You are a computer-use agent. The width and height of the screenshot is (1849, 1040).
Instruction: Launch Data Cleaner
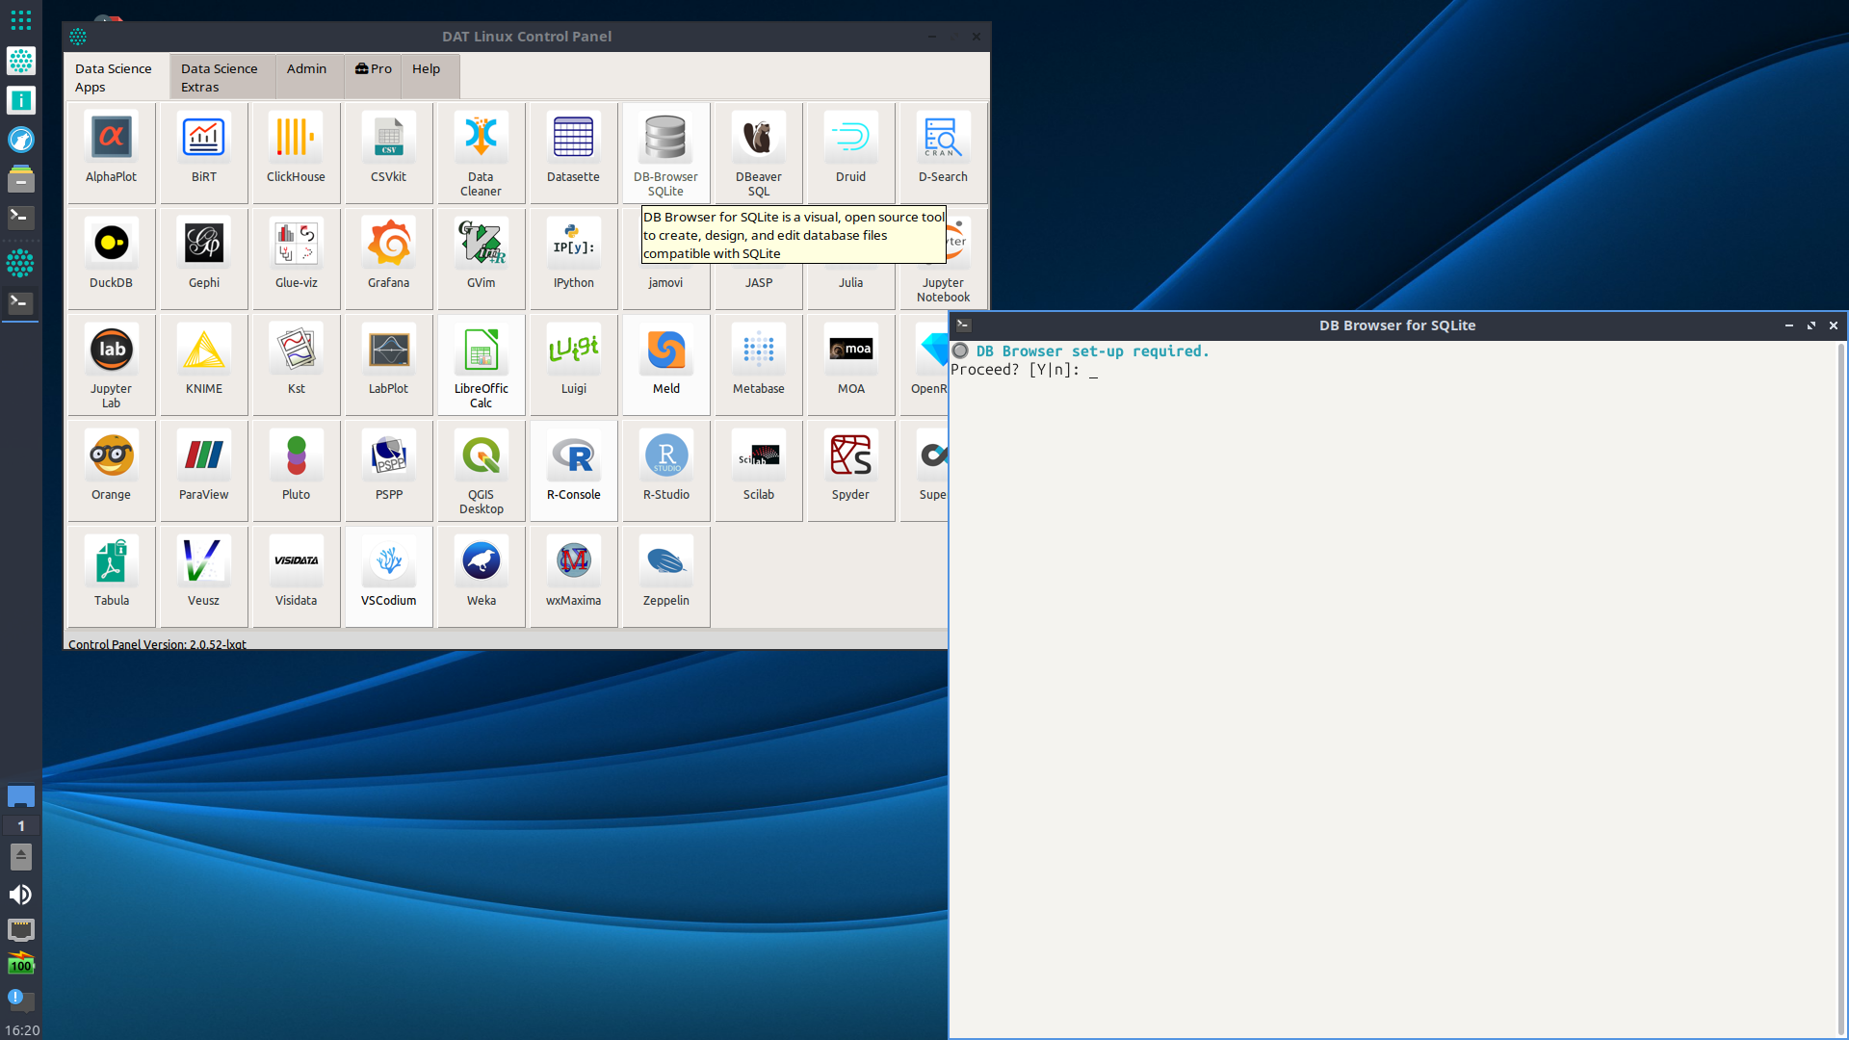(x=482, y=152)
